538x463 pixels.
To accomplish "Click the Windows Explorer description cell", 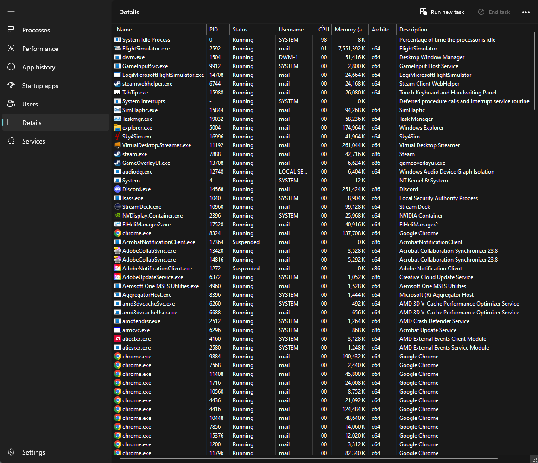I will click(x=421, y=127).
